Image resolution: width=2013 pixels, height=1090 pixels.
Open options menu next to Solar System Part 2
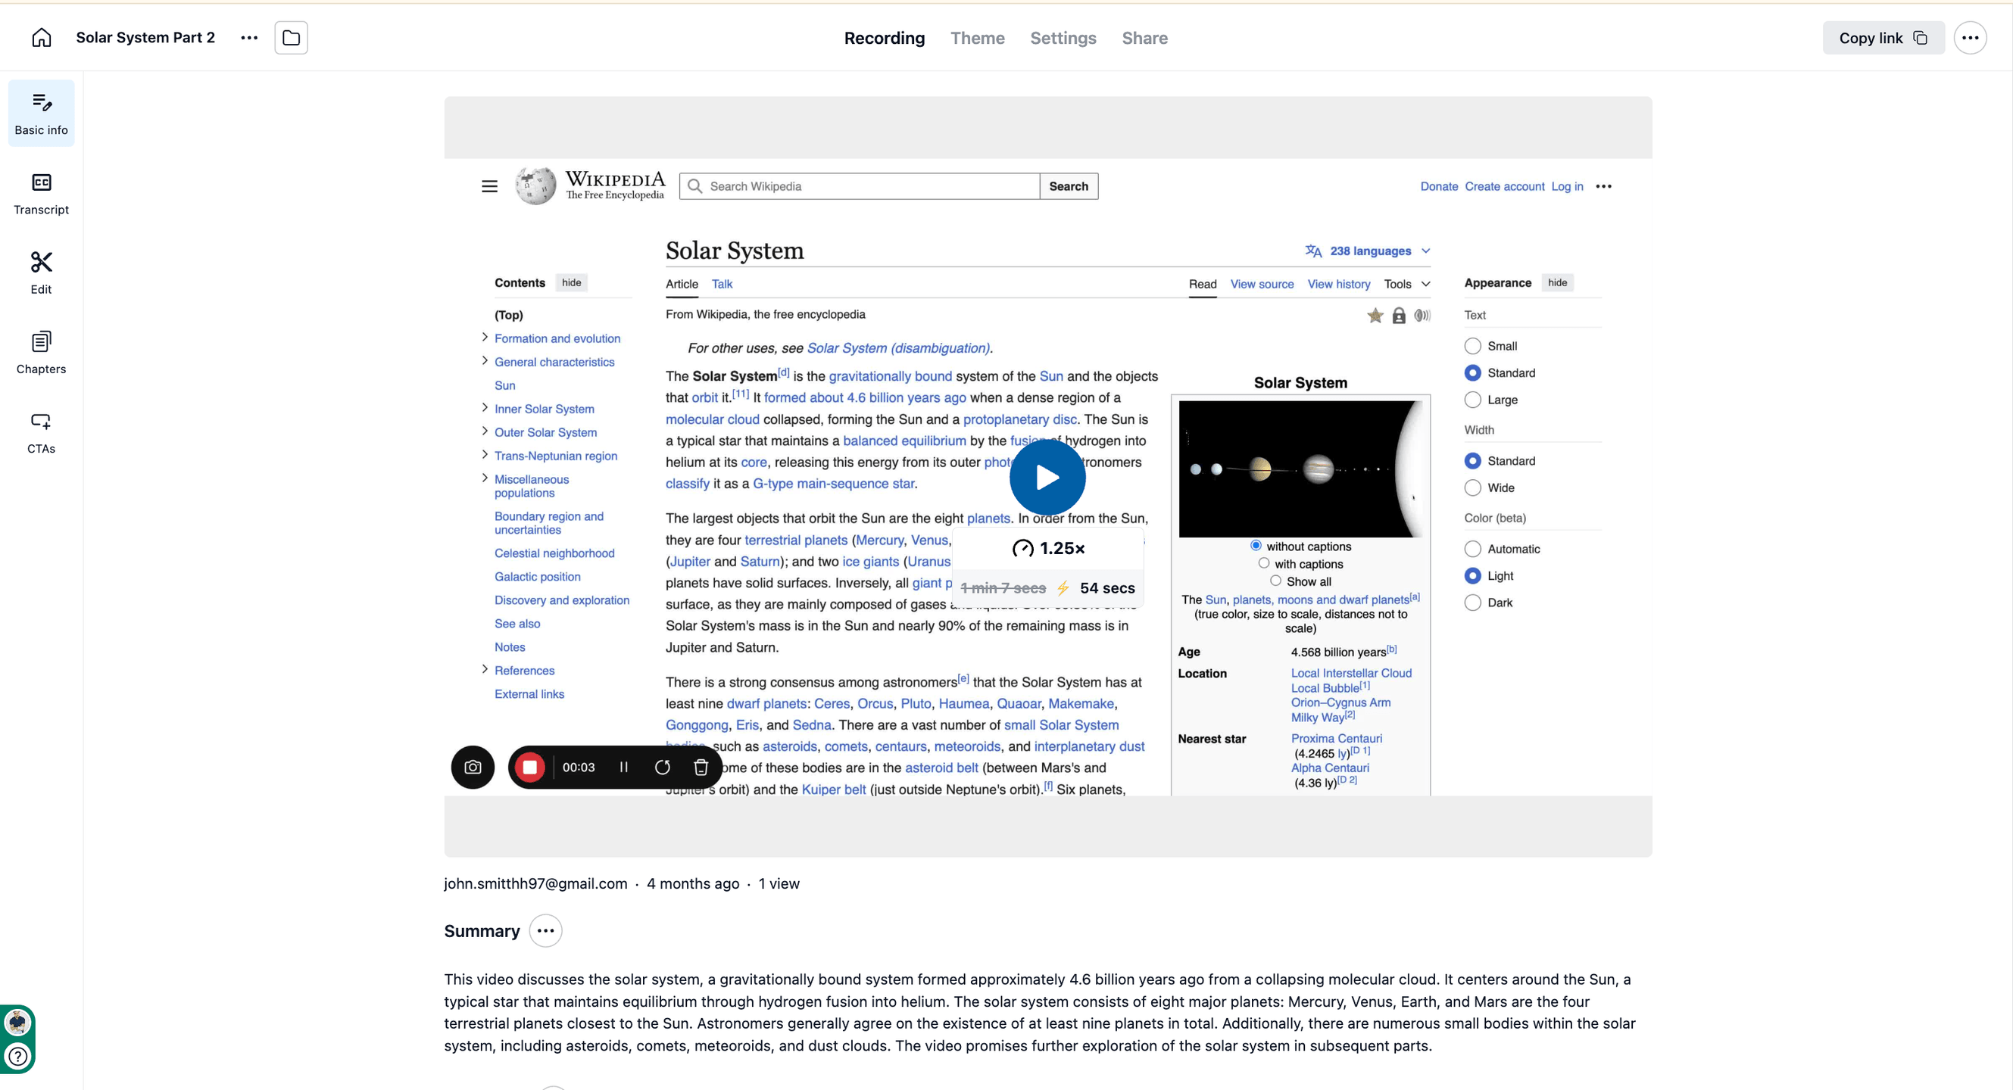249,38
